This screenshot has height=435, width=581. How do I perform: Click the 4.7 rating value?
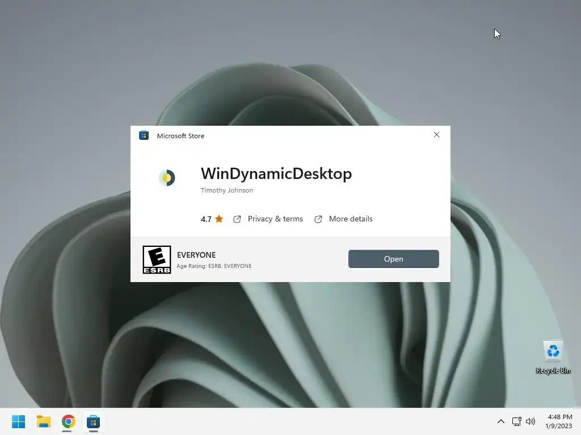(x=206, y=219)
